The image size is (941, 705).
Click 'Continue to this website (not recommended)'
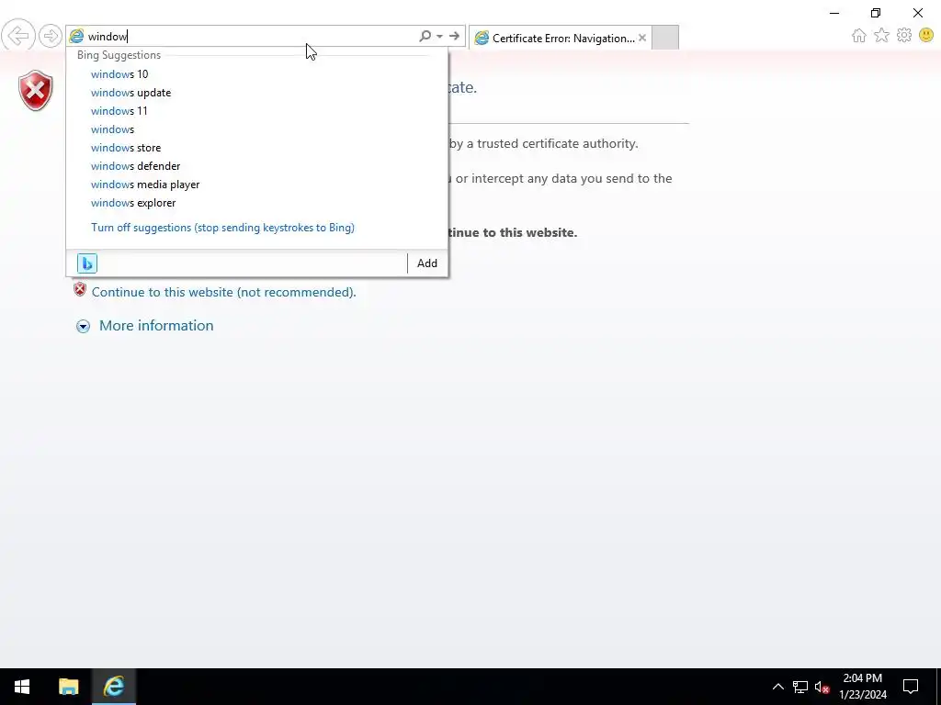click(x=224, y=293)
